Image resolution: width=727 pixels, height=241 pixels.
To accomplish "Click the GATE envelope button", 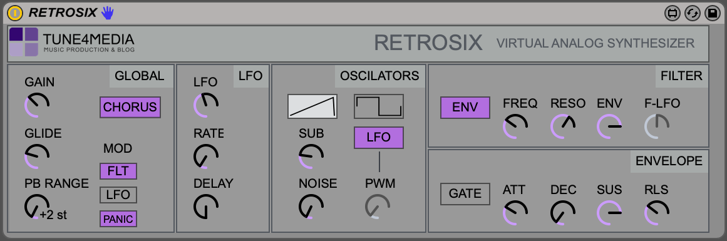I will click(x=465, y=193).
